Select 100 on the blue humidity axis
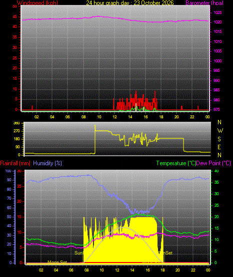 click(8, 171)
